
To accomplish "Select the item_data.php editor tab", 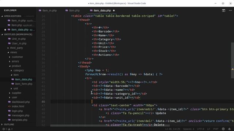I will click(x=102, y=11).
